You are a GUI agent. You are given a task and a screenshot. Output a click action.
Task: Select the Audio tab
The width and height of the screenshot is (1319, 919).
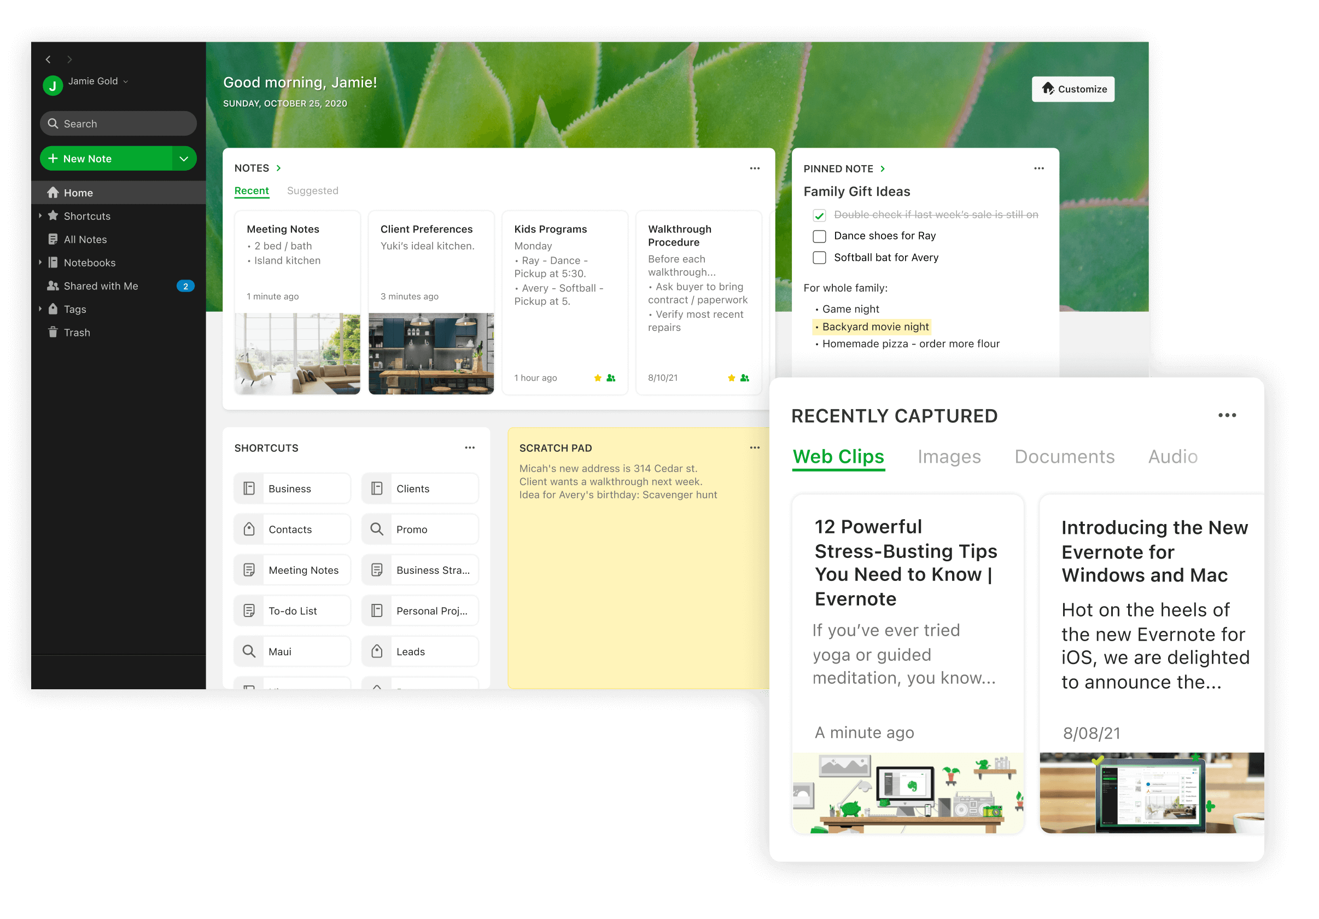tap(1173, 457)
